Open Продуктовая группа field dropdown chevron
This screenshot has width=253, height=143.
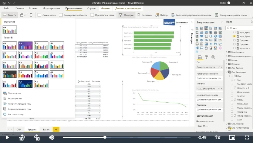pos(219,67)
